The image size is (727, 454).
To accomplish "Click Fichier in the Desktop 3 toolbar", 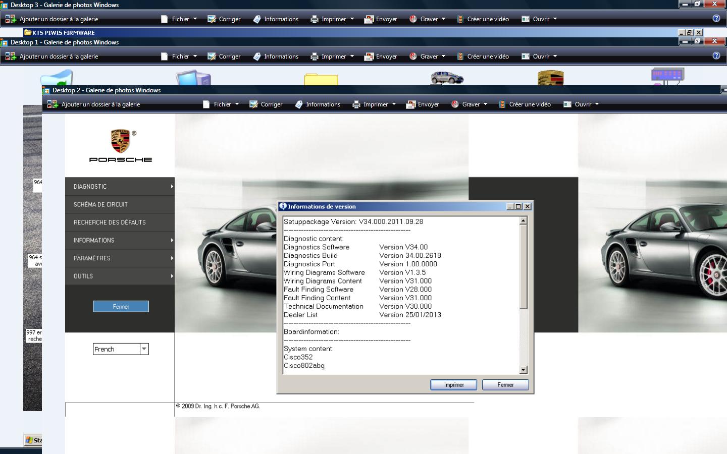I will [178, 19].
